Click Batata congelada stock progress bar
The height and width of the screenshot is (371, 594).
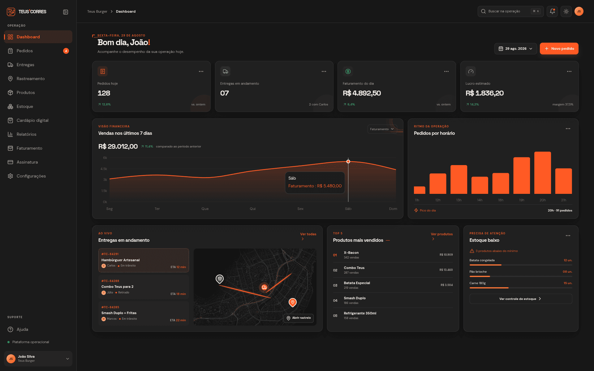point(521,265)
